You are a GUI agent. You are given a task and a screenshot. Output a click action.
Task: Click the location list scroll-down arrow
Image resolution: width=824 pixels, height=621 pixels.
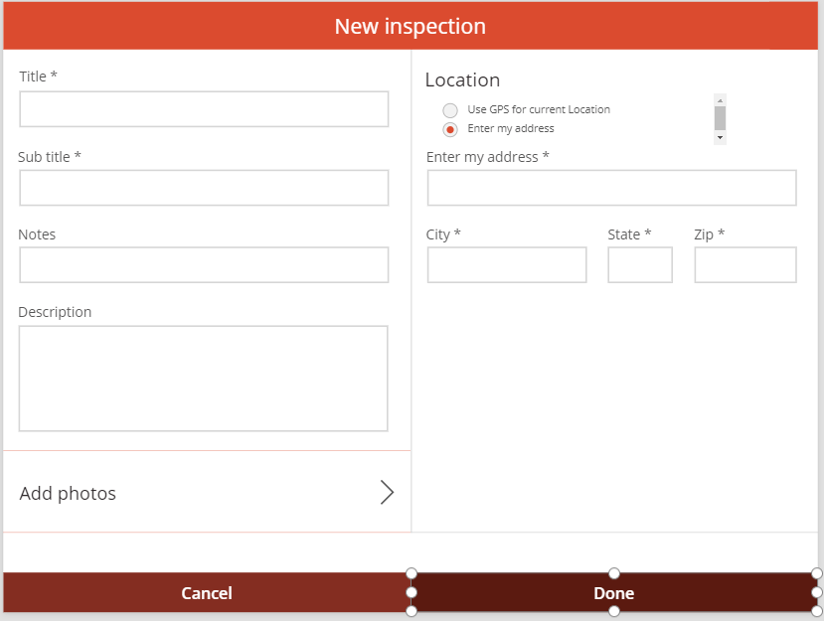(x=720, y=138)
